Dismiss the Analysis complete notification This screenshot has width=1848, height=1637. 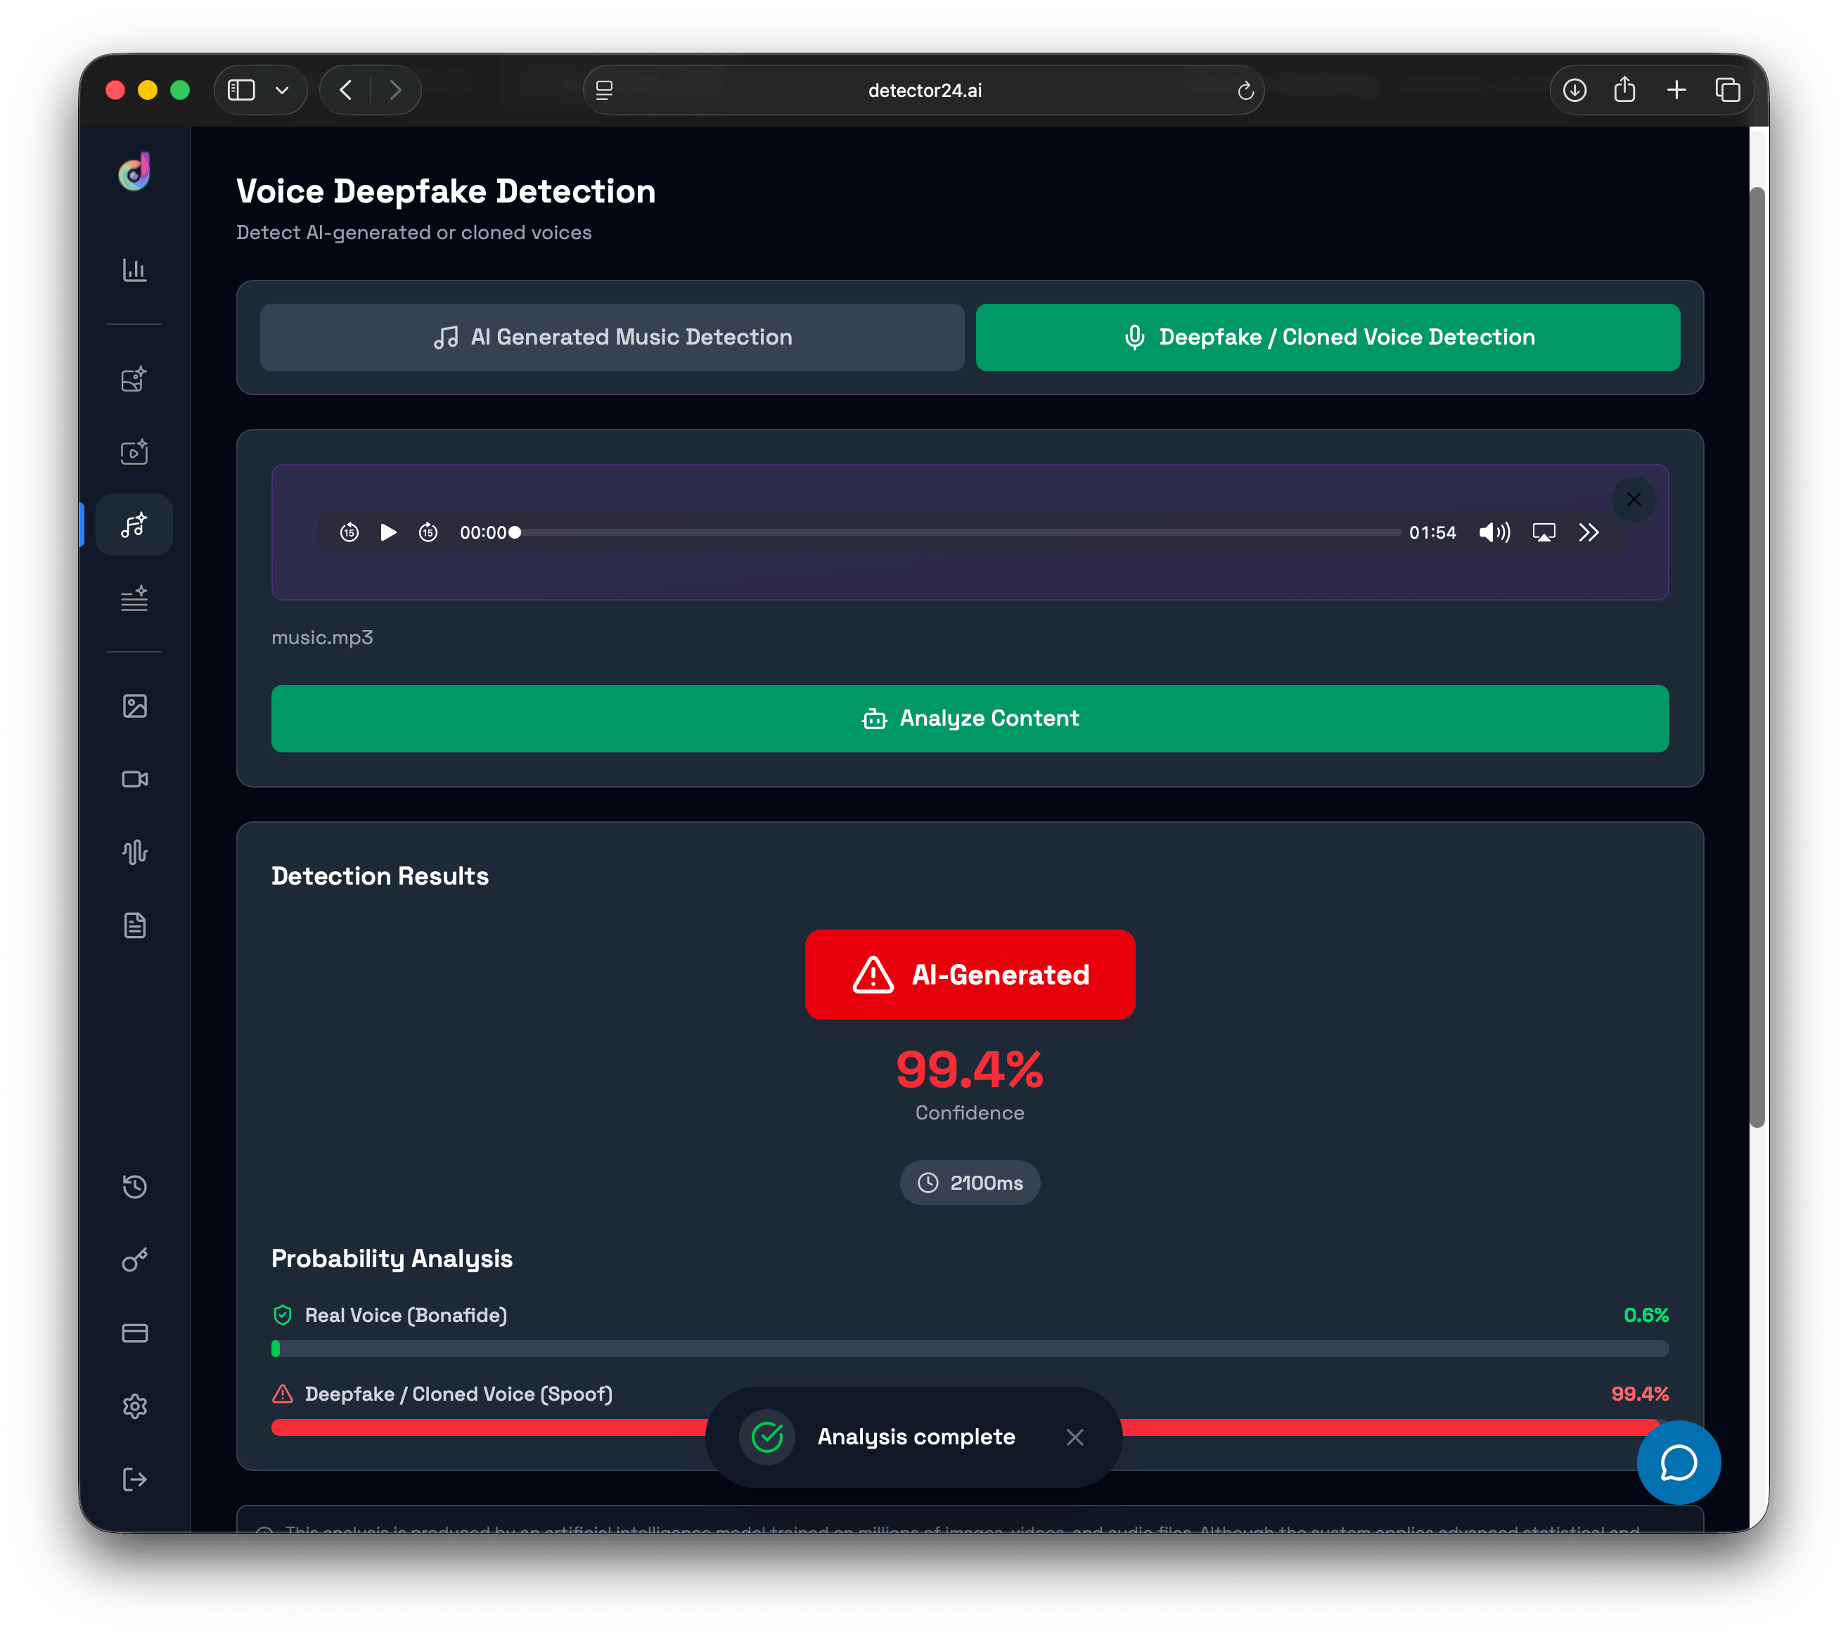[1074, 1437]
